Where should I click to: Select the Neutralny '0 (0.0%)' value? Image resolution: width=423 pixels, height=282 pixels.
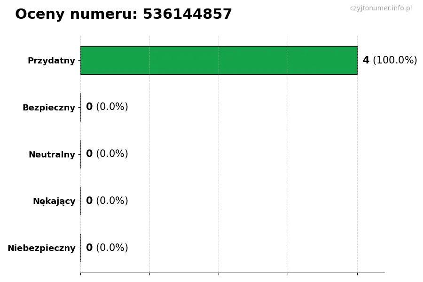coord(107,154)
